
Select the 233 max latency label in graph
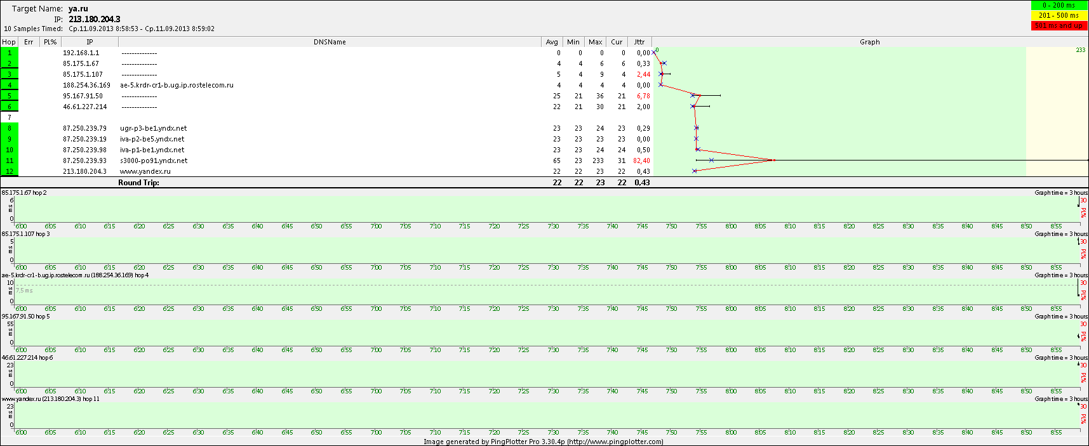pyautogui.click(x=1080, y=50)
